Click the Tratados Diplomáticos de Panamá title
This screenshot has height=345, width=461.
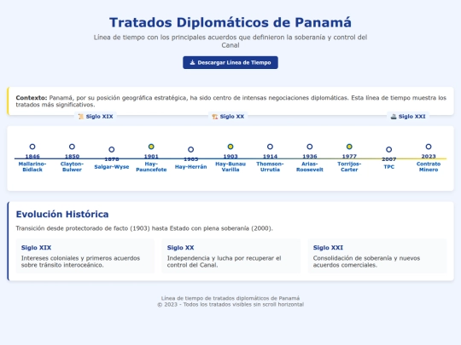click(230, 23)
